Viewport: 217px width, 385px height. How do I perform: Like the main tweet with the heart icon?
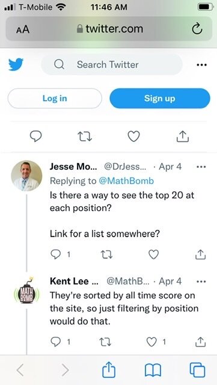[134, 137]
